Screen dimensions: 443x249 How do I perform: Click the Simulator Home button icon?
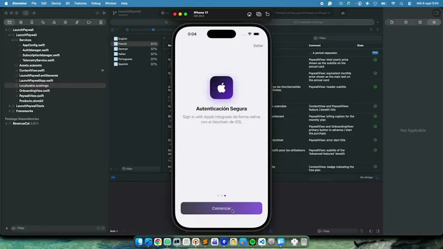click(x=249, y=14)
